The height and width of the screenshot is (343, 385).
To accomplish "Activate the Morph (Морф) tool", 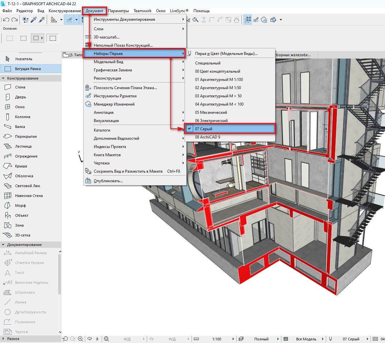I will tap(20, 206).
